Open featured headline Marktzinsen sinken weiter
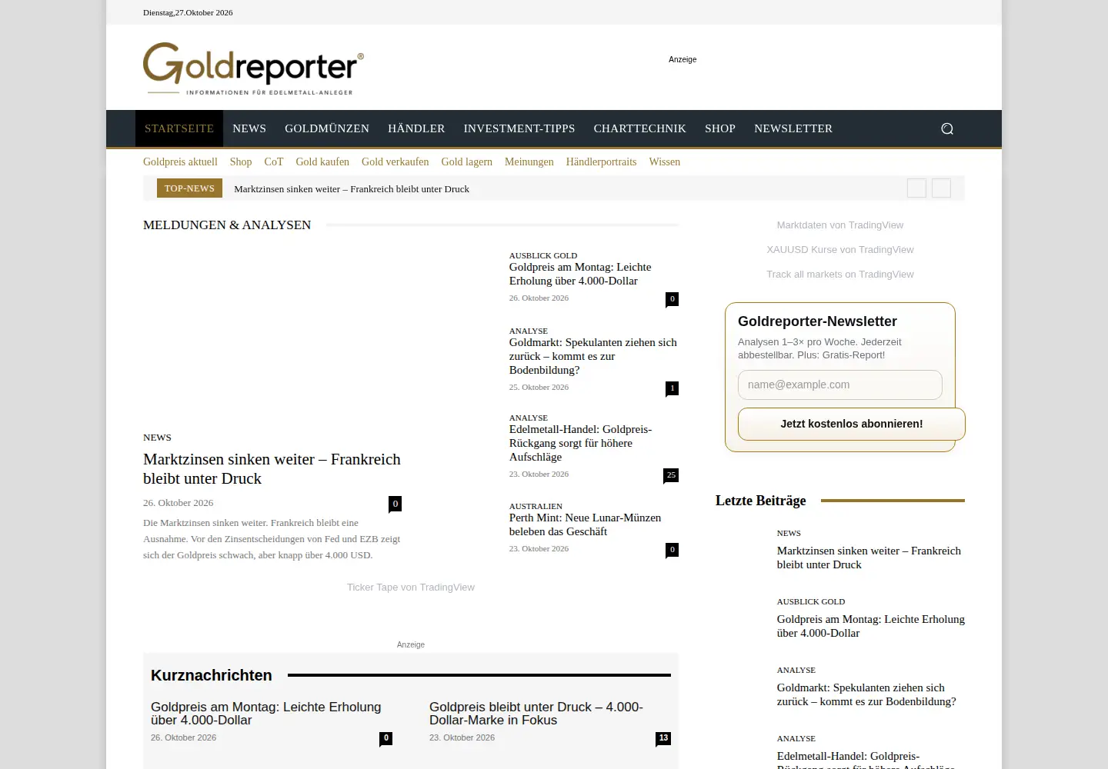The width and height of the screenshot is (1108, 769). coord(272,469)
